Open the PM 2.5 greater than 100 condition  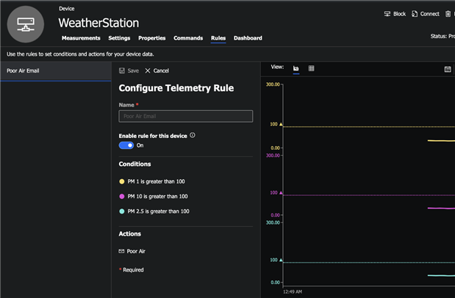[158, 211]
